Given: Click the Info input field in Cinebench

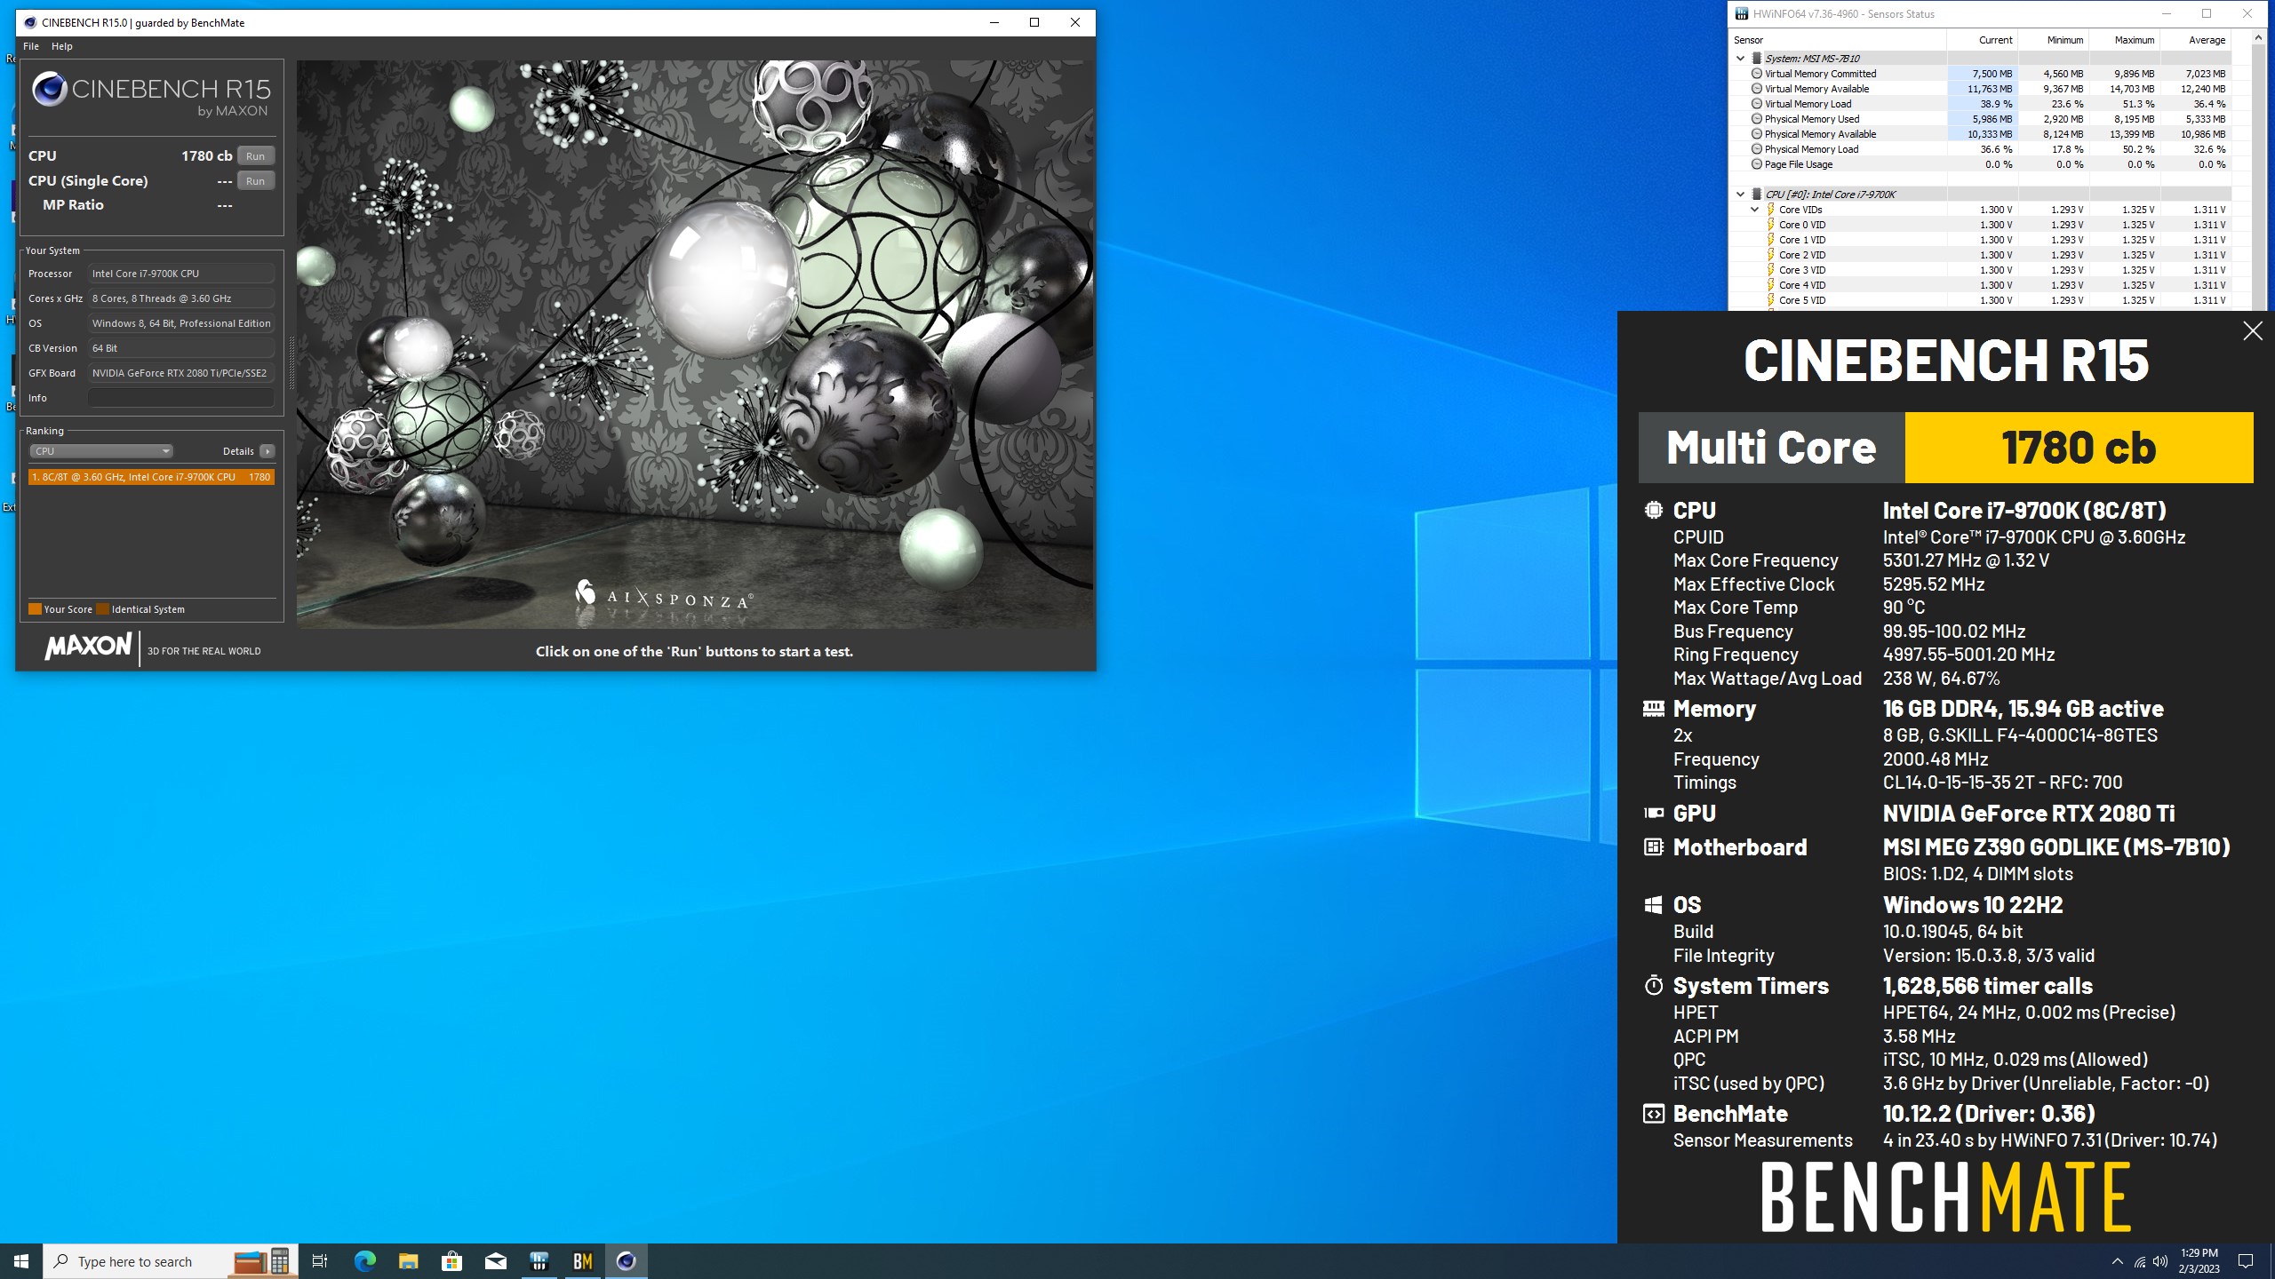Looking at the screenshot, I should pos(180,398).
